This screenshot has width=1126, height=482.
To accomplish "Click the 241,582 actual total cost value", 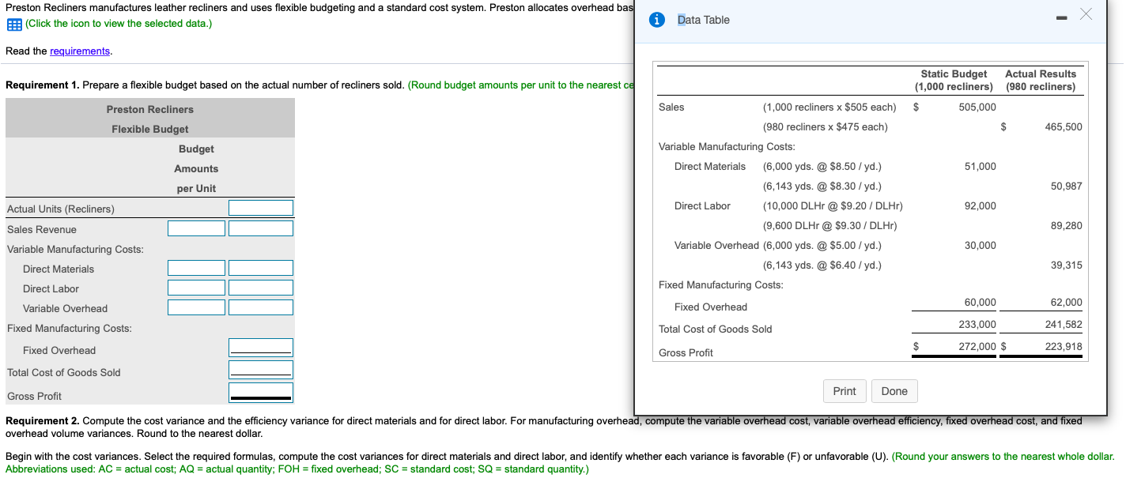I will tap(1064, 324).
